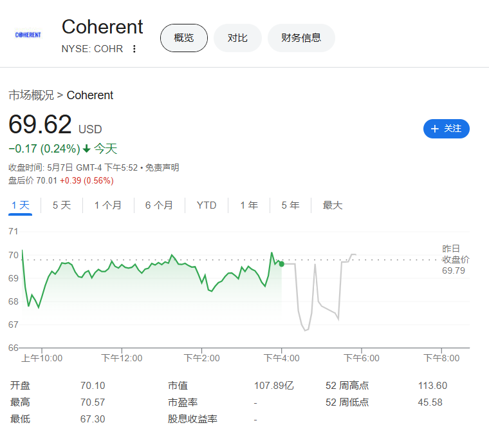The width and height of the screenshot is (489, 434).
Task: Click the blue 关注 follow button
Action: click(447, 129)
